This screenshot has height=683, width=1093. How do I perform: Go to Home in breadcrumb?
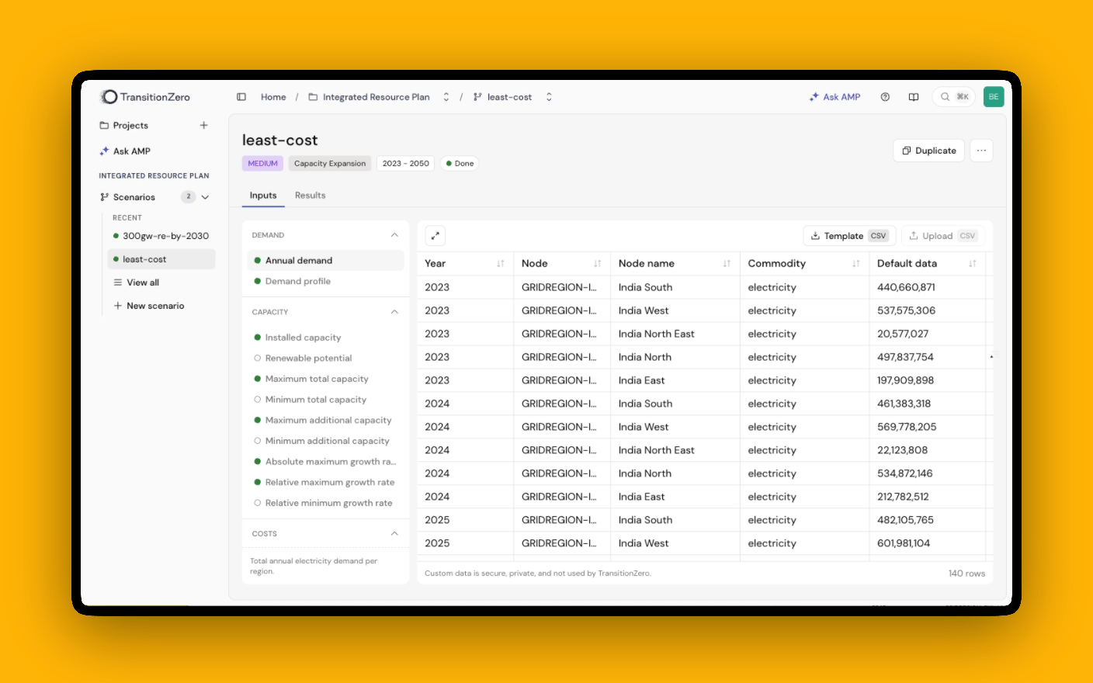click(x=273, y=97)
